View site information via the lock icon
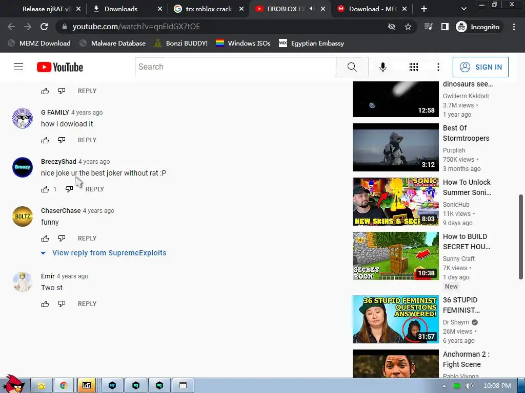The width and height of the screenshot is (525, 393). 65,27
